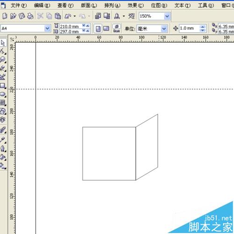Select the Interactive Fill tool

(3, 166)
